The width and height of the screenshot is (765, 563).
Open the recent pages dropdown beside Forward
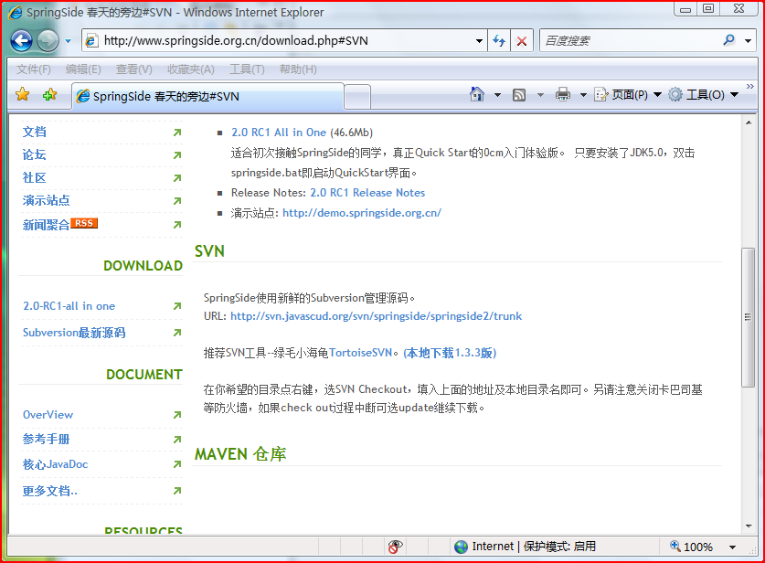click(69, 41)
